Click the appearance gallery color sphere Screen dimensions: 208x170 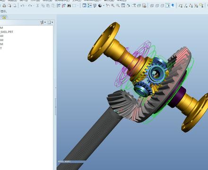pyautogui.click(x=100, y=6)
